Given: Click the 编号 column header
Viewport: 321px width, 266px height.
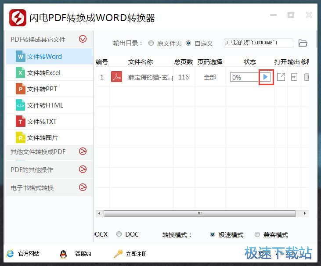Looking at the screenshot, I should point(102,62).
